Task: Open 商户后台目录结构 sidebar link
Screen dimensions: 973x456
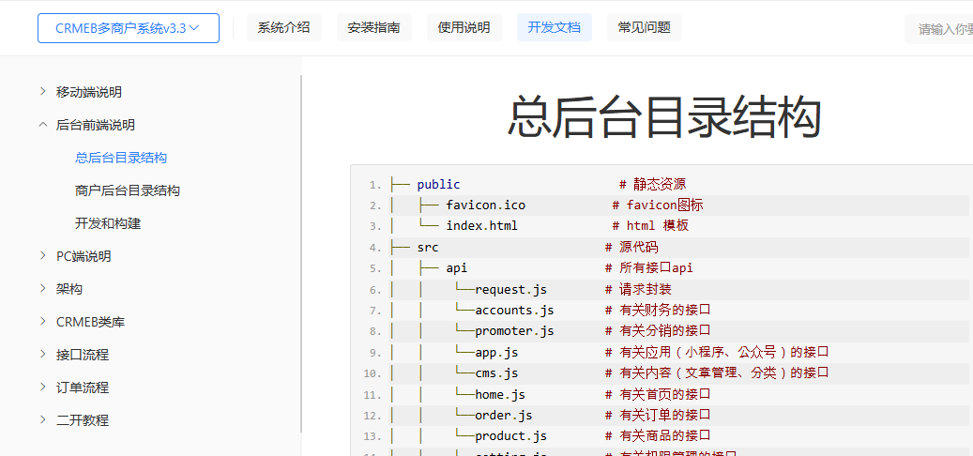Action: point(128,190)
